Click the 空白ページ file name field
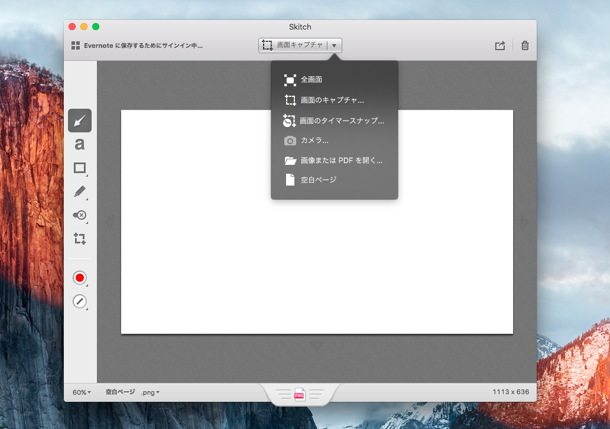Image resolution: width=610 pixels, height=429 pixels. pos(120,392)
